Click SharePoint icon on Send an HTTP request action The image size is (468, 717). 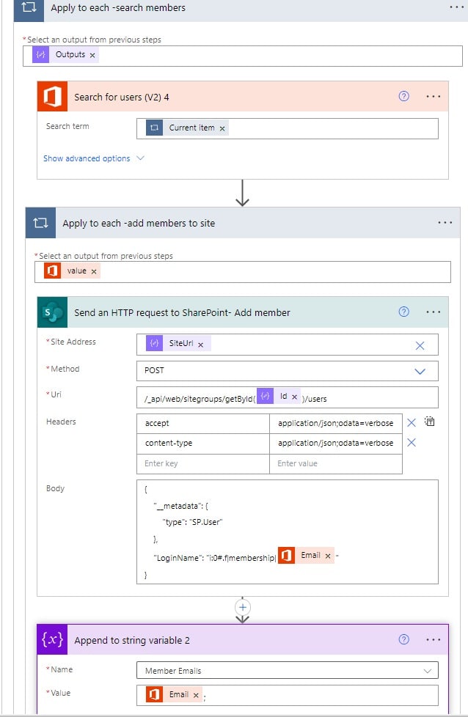pos(52,312)
